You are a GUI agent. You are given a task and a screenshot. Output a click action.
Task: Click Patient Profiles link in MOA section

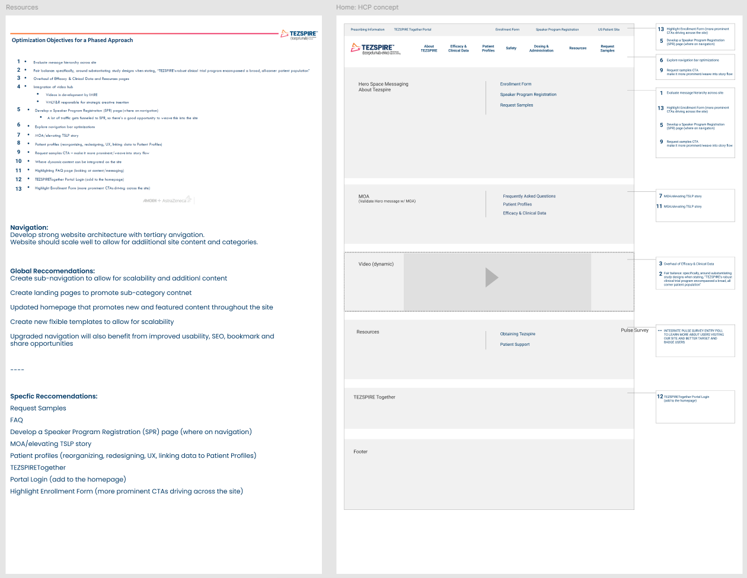click(x=518, y=204)
